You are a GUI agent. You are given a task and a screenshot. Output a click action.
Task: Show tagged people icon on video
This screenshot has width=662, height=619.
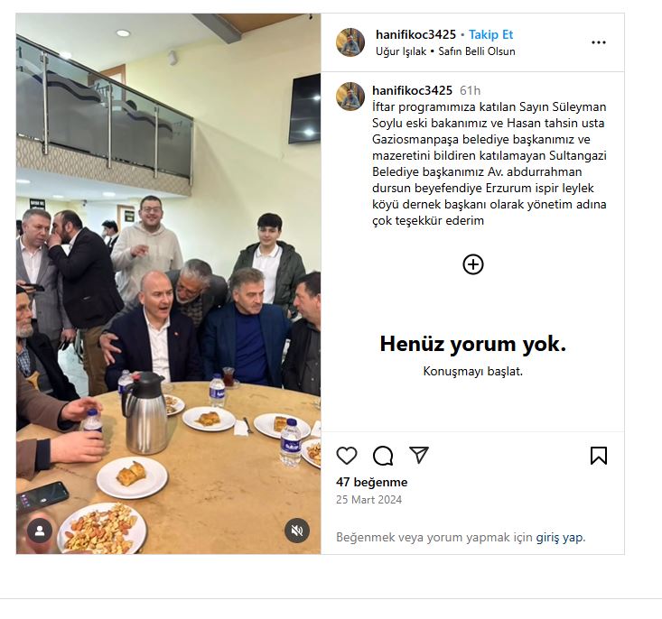(40, 531)
